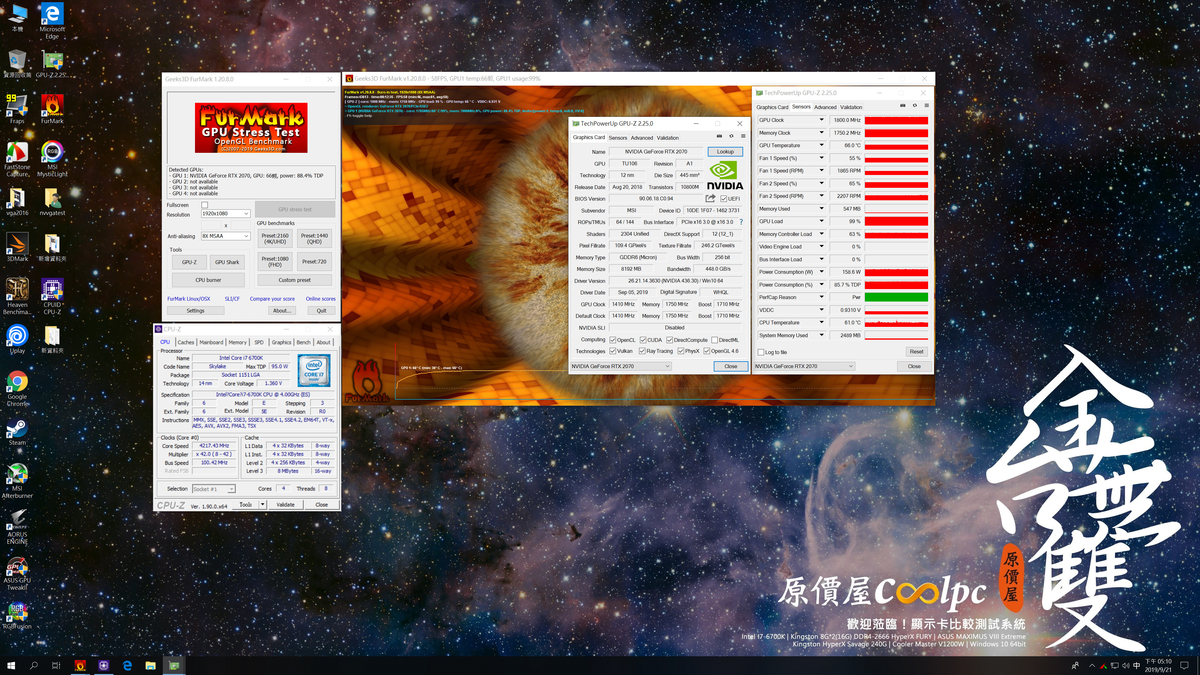Viewport: 1200px width, 675px height.
Task: Open the Uplay desktop icon
Action: pos(17,339)
